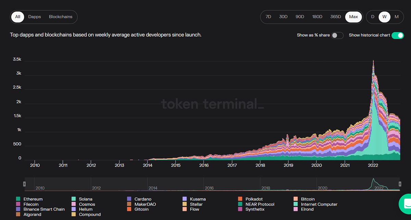The height and width of the screenshot is (220, 411).
Task: Set the time range to 365D
Action: click(x=336, y=17)
